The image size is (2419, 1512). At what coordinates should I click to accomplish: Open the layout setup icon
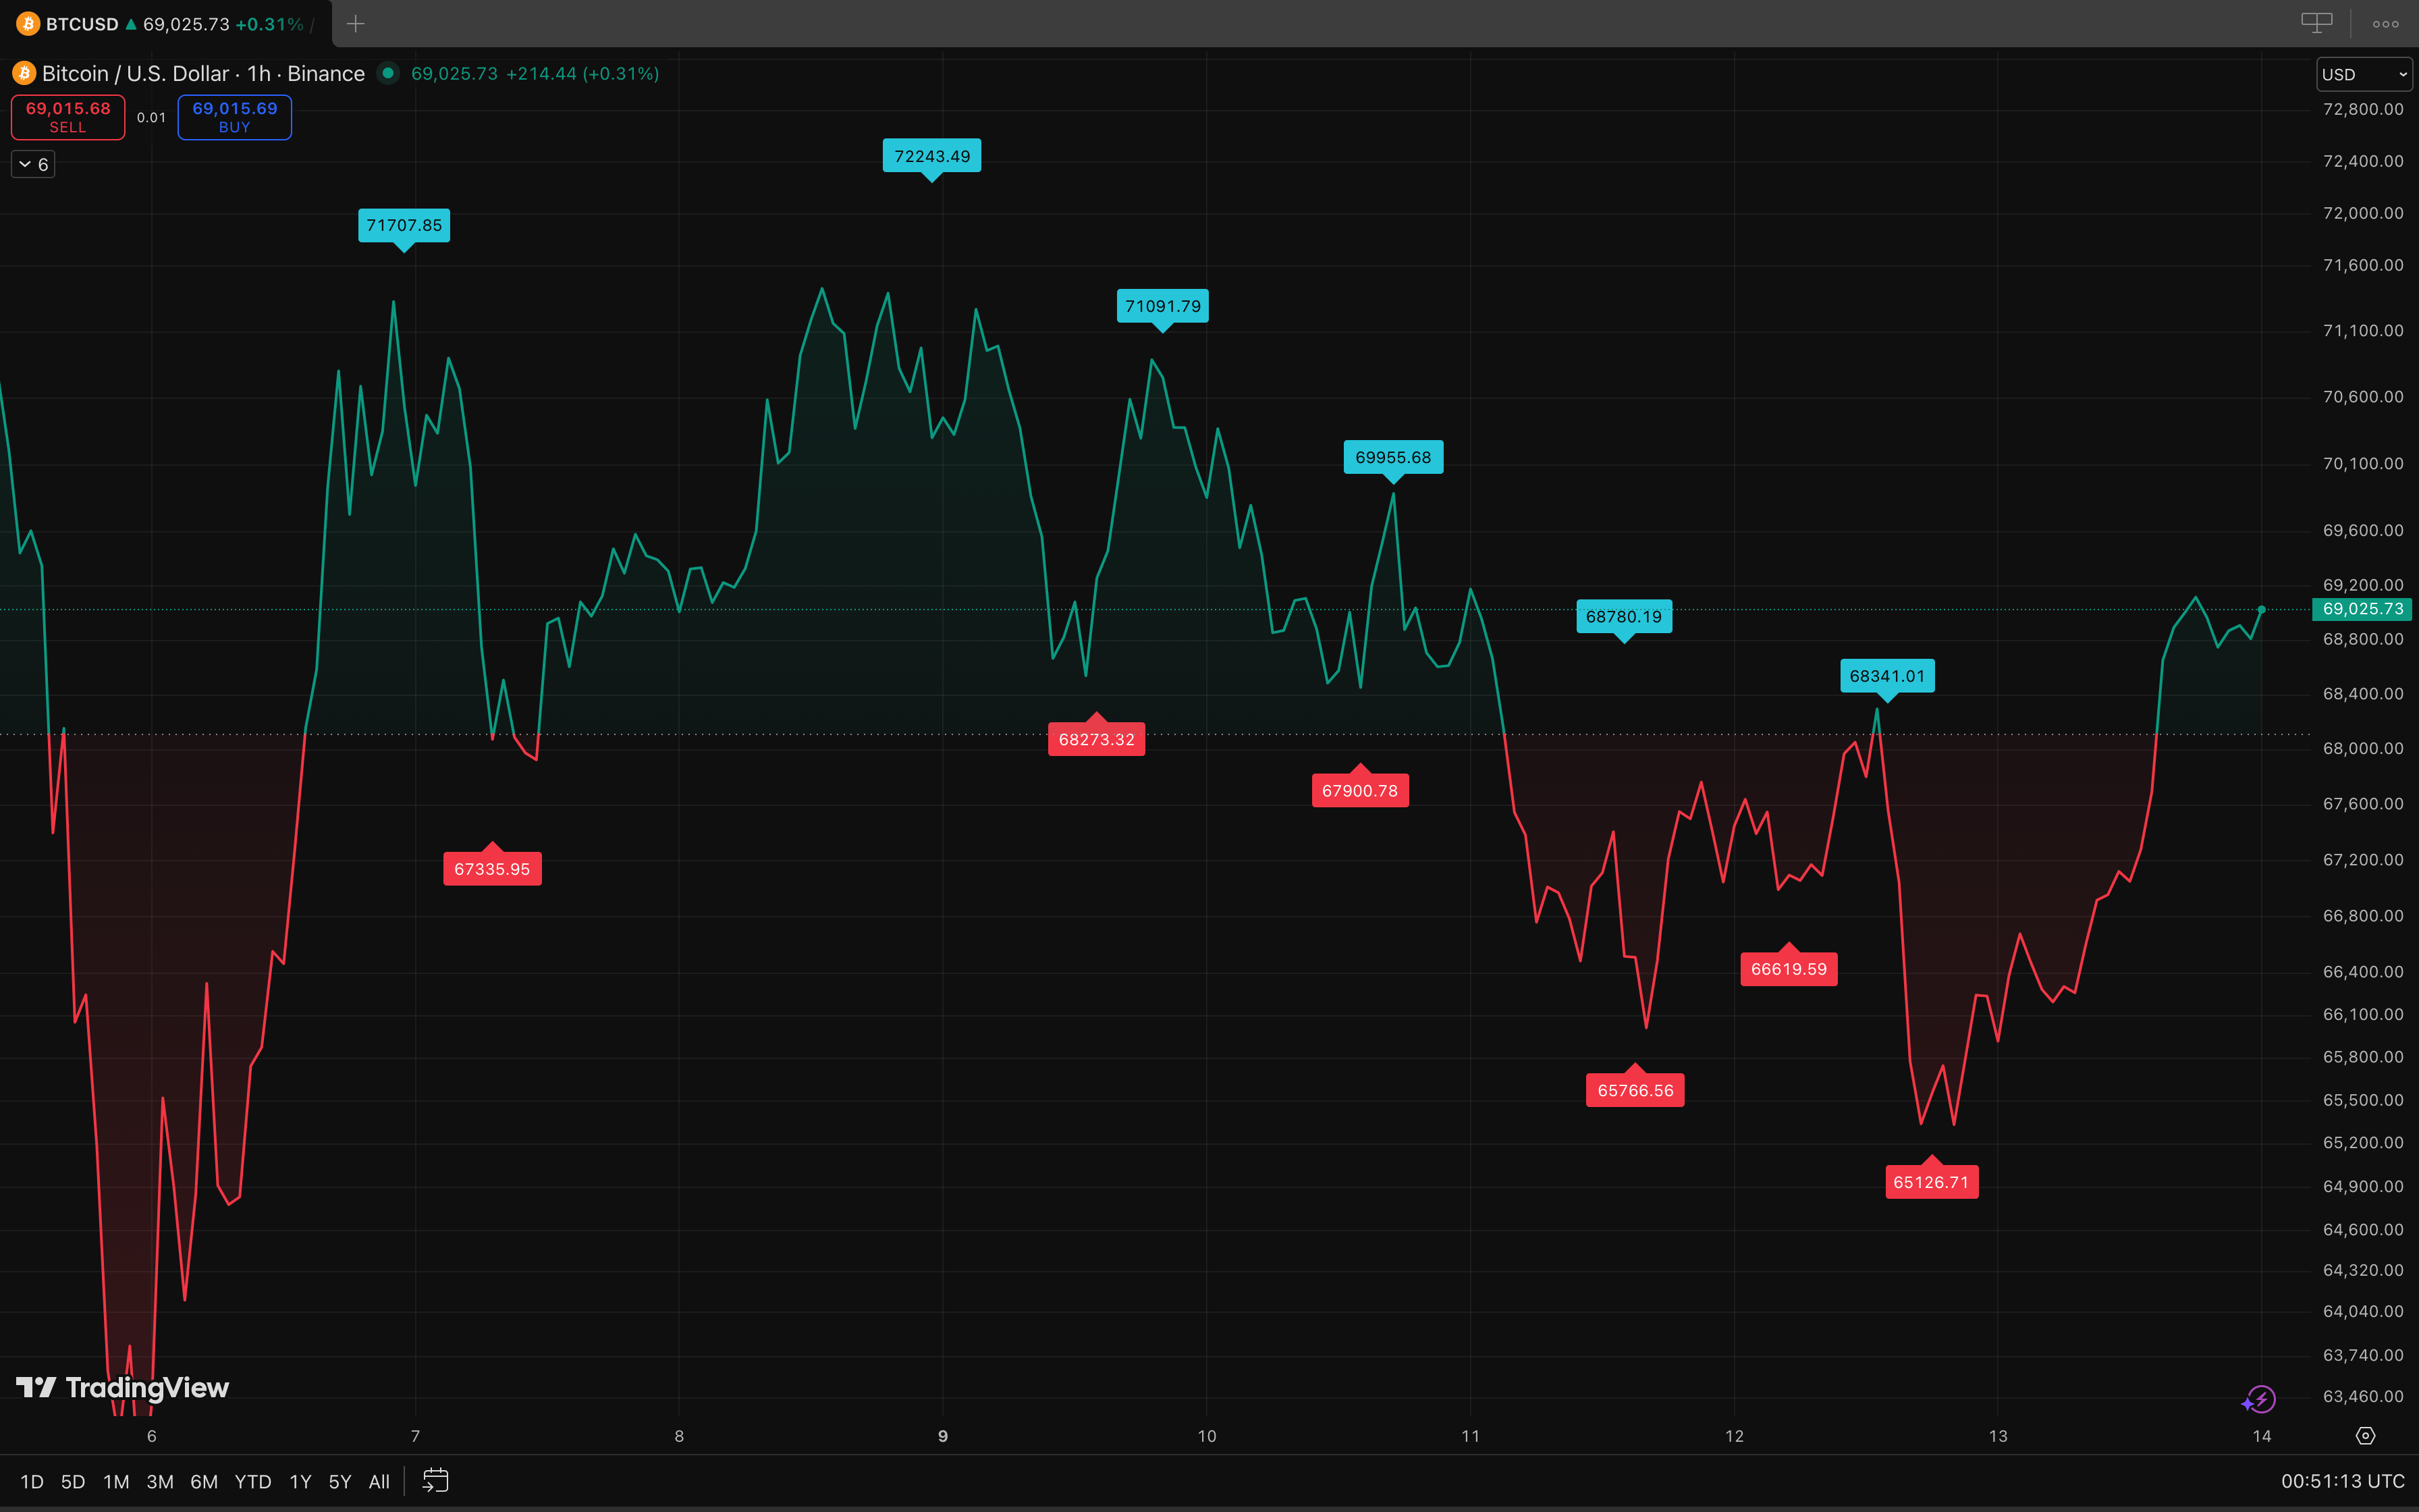pyautogui.click(x=2316, y=23)
